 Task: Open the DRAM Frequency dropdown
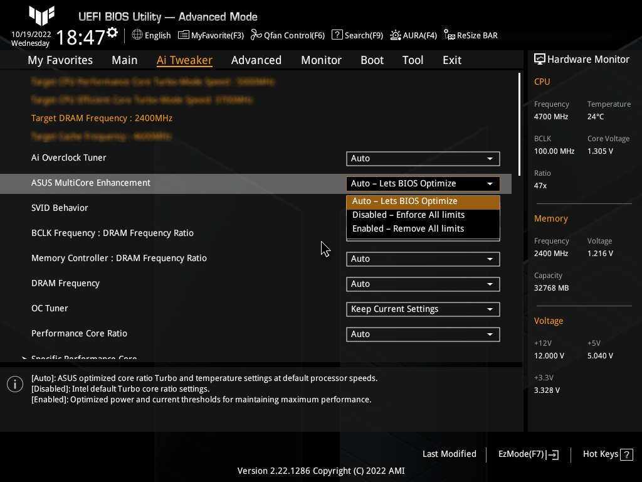pos(423,284)
